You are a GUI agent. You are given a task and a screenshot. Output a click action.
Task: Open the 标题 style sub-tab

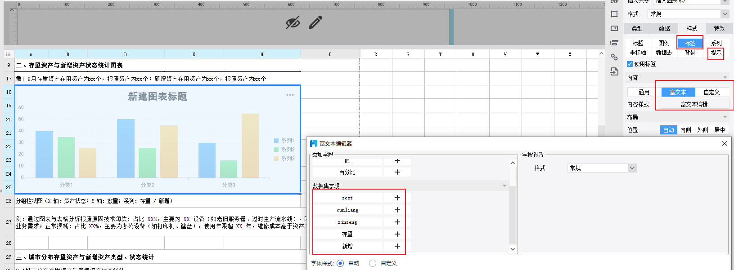(x=638, y=43)
